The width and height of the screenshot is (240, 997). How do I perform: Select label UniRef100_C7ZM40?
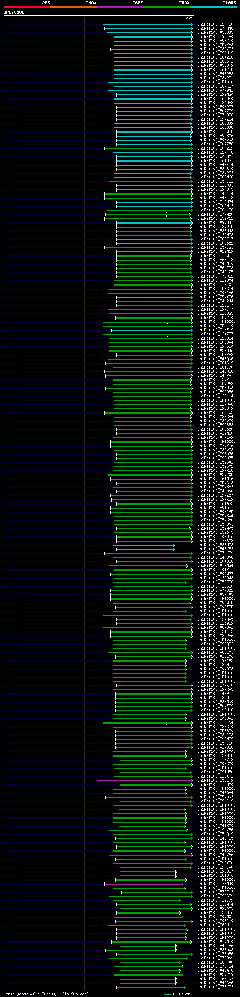(215, 884)
